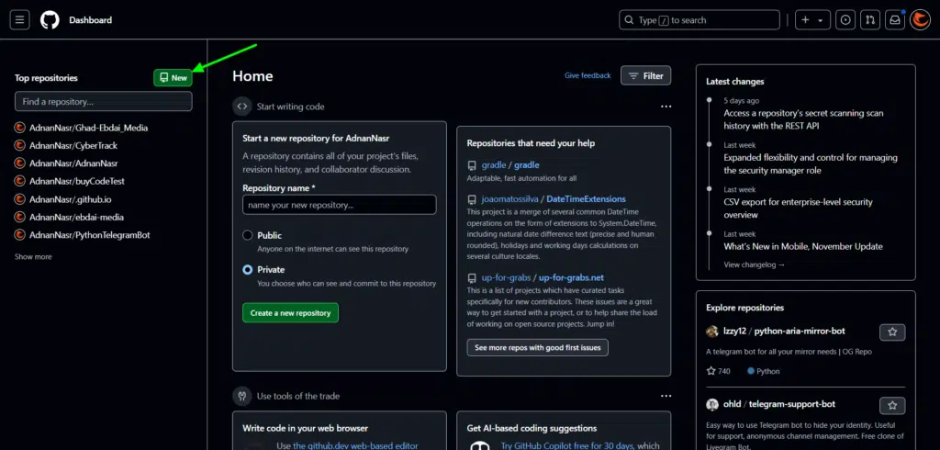Viewport: 940px width, 450px height.
Task: Open AdnanNasr/Ghad-Ebdai_Media repository
Action: pos(89,128)
